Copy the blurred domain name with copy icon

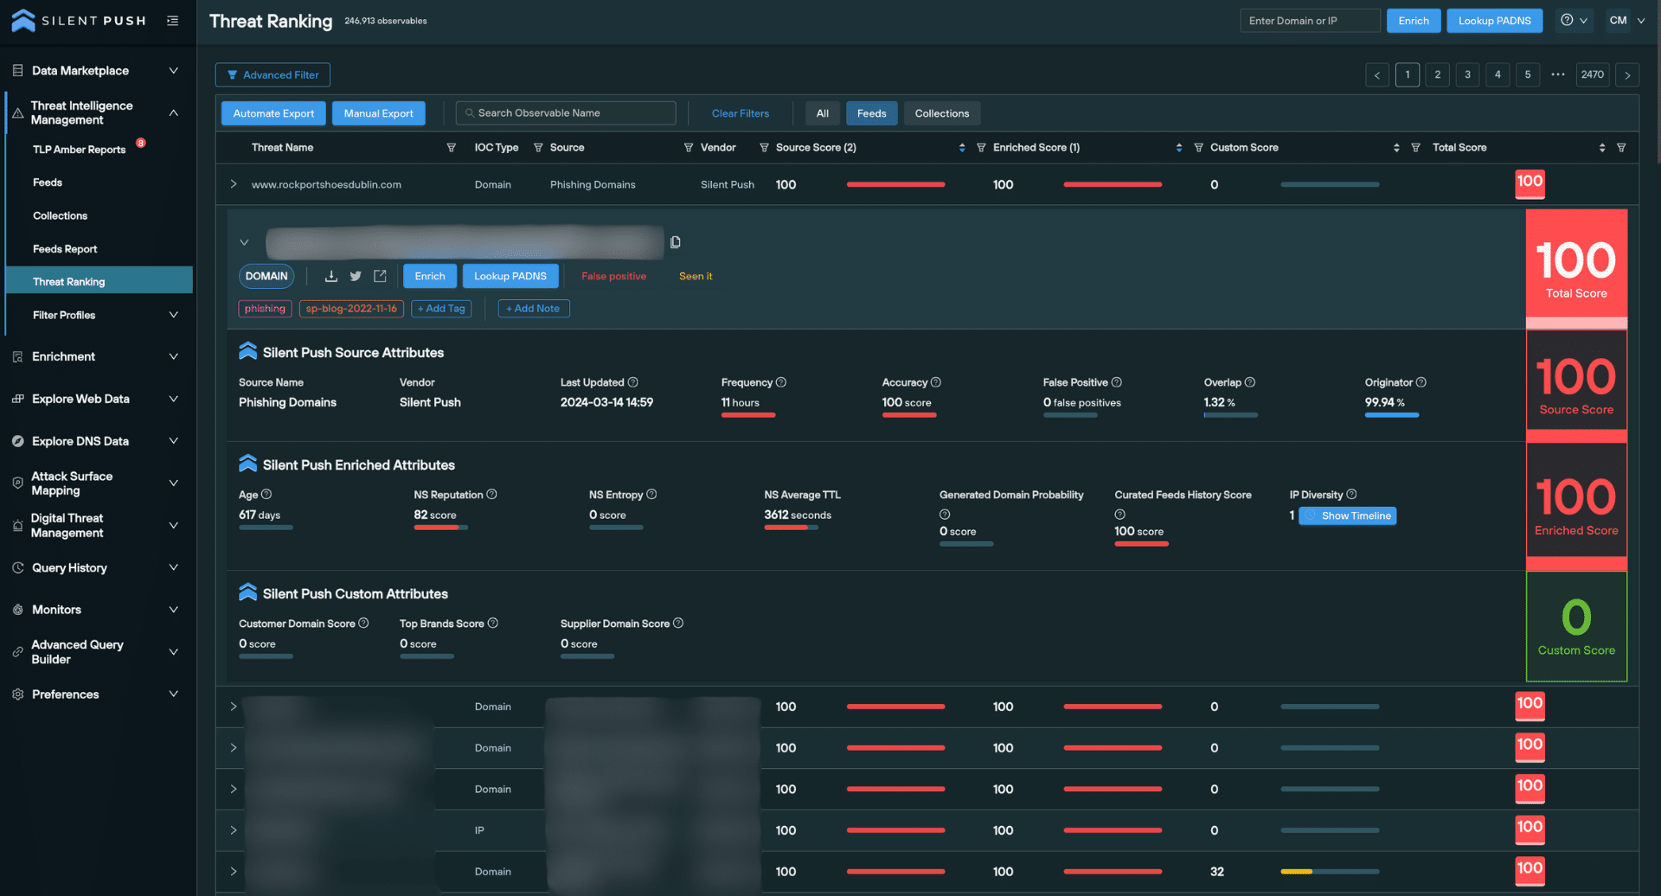[676, 242]
